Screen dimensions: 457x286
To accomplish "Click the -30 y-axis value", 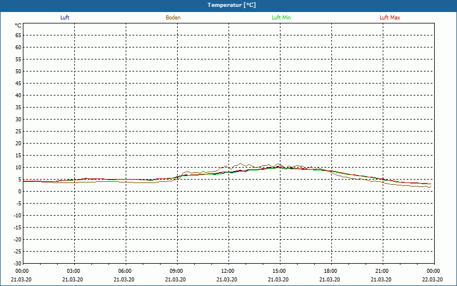I will [x=18, y=263].
